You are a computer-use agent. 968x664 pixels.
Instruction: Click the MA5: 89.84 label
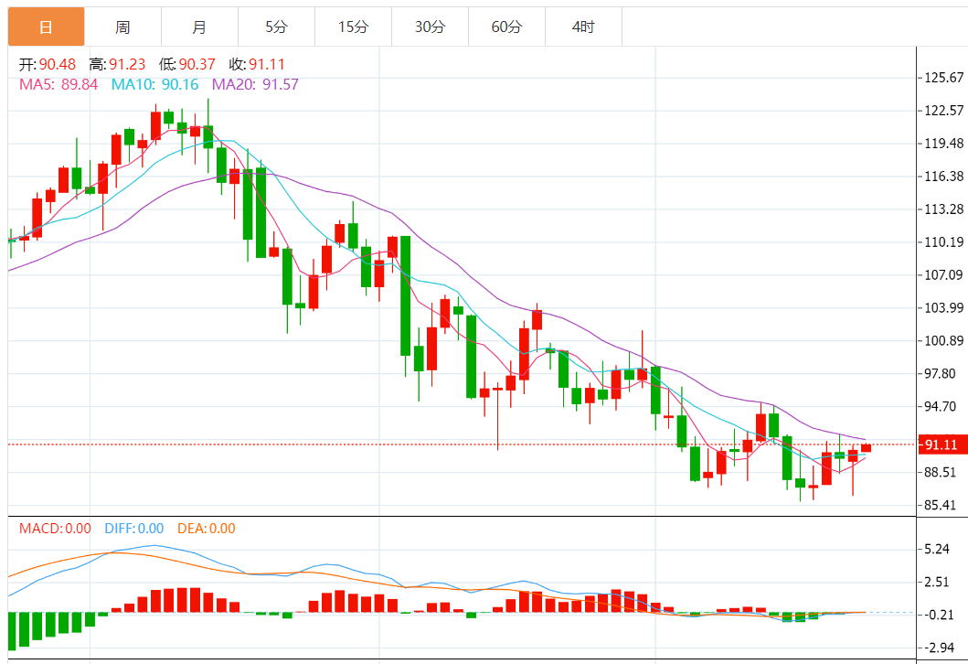tap(59, 85)
